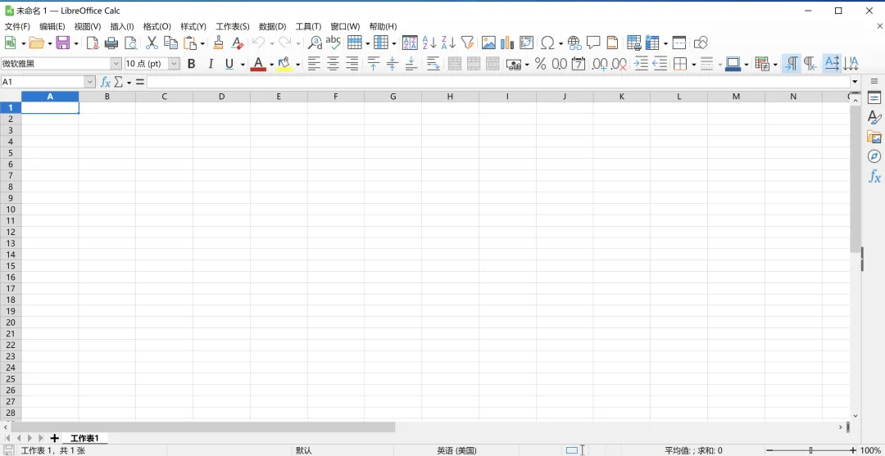Insert a chart

pyautogui.click(x=507, y=43)
